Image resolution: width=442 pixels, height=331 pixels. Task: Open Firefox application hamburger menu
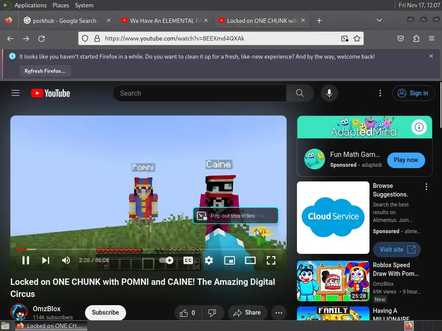click(432, 38)
